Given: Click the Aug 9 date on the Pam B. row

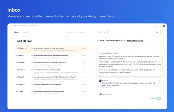Looking at the screenshot, I should (84, 56).
